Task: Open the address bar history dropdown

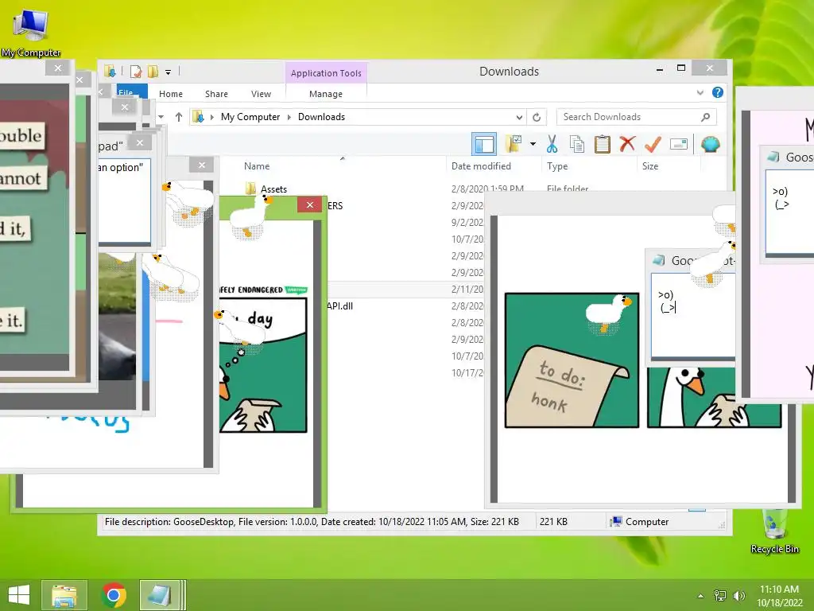Action: point(519,117)
